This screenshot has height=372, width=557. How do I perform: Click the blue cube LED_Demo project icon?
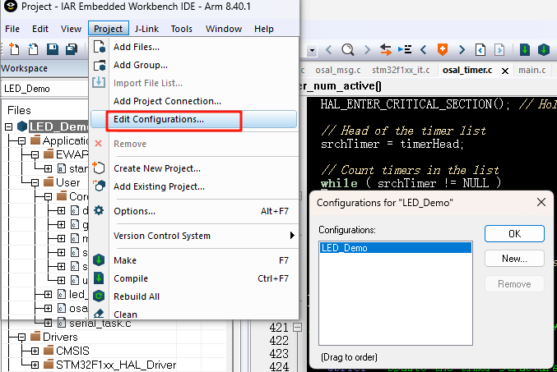[22, 126]
